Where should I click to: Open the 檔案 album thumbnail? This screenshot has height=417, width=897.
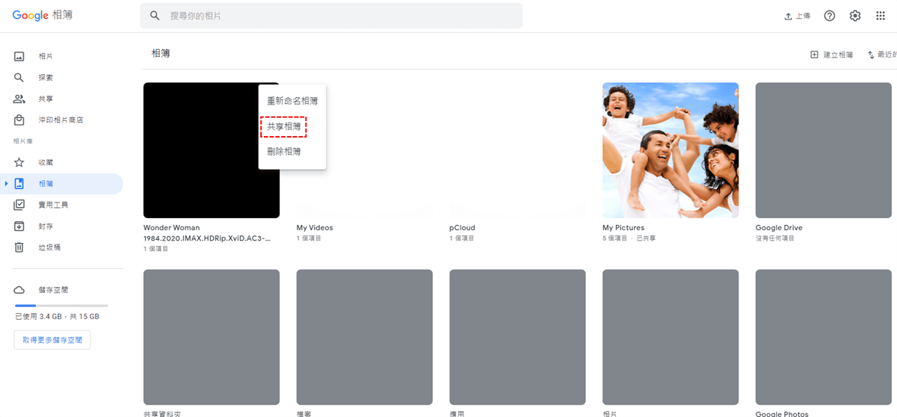coord(365,337)
